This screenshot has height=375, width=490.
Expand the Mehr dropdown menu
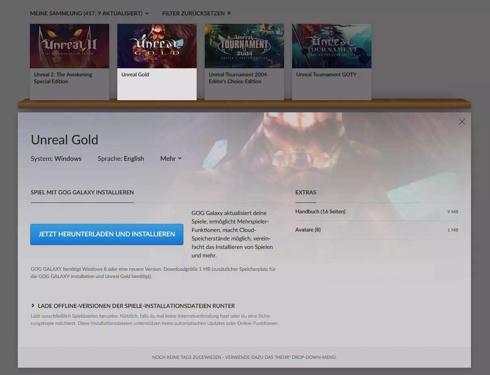(x=171, y=158)
